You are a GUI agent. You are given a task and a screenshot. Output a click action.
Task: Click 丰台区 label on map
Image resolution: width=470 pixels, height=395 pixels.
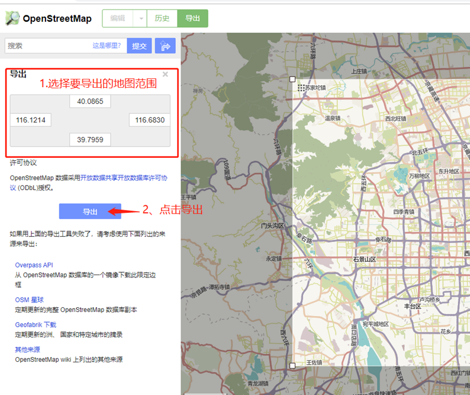point(413,307)
